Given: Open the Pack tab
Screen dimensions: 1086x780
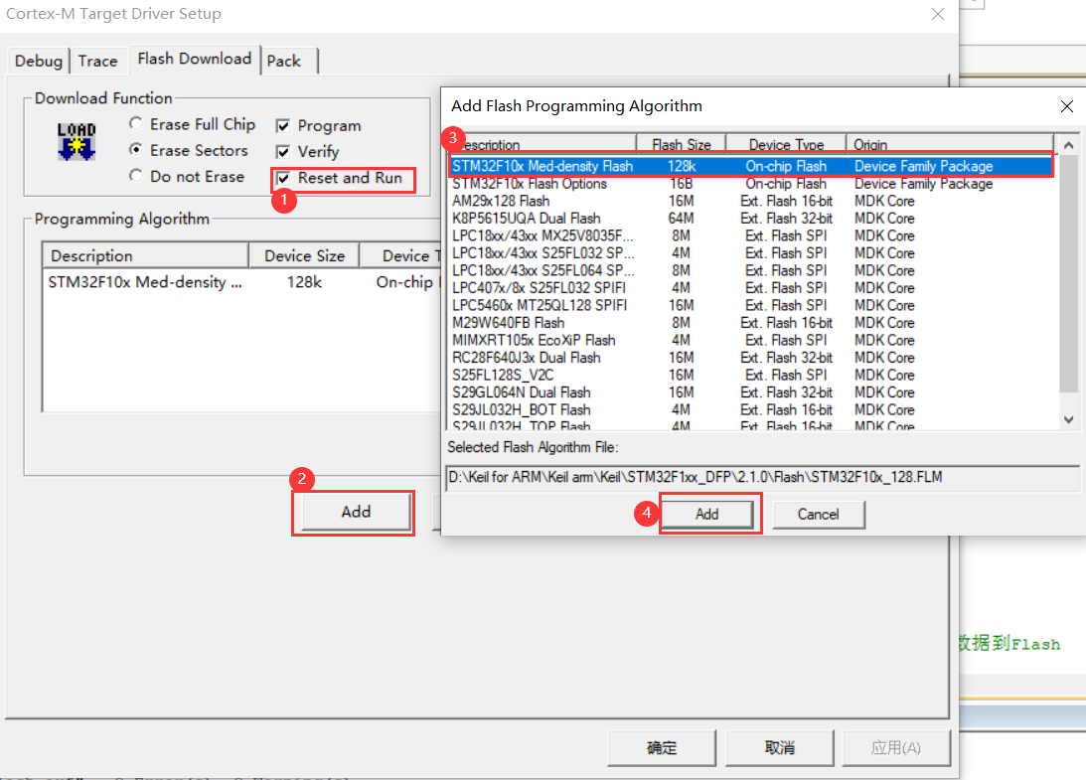Looking at the screenshot, I should coord(284,61).
